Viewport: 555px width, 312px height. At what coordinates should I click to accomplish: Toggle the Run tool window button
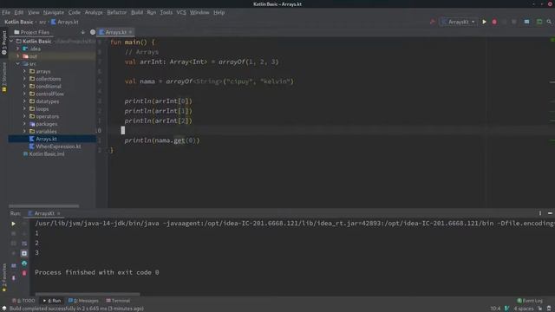[x=52, y=301]
